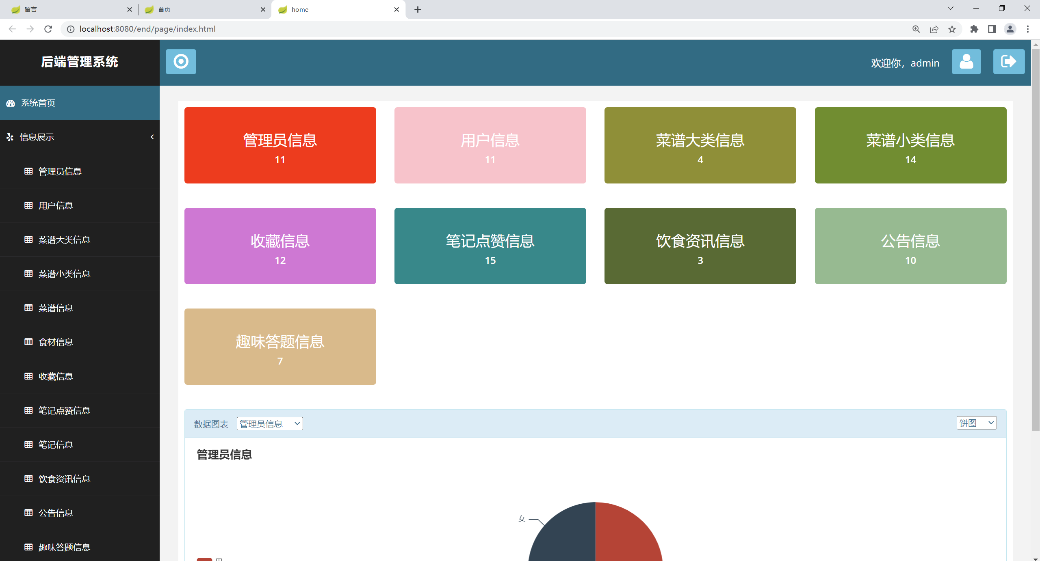Open 菜谱信息 sidebar item
Viewport: 1040px width, 561px height.
(80, 308)
